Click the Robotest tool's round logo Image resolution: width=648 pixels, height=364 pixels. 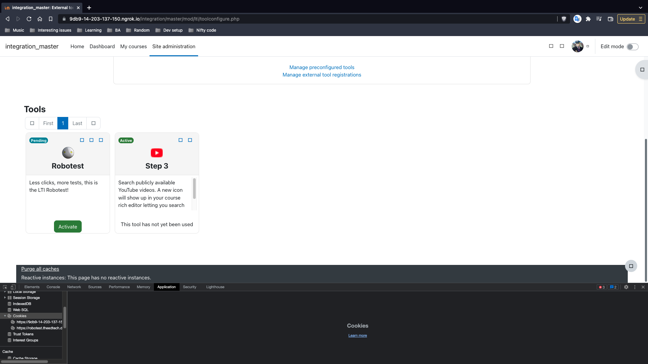(68, 153)
